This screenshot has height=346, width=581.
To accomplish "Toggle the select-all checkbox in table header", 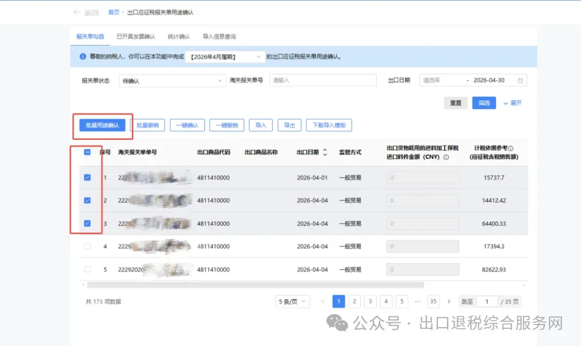I will [x=88, y=152].
